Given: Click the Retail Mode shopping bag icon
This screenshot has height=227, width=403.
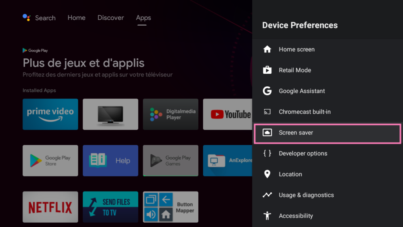Looking at the screenshot, I should pyautogui.click(x=267, y=70).
